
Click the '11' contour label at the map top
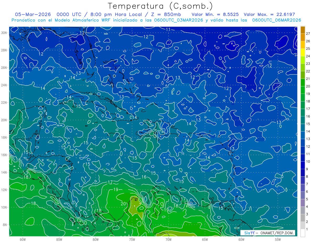click(168, 29)
